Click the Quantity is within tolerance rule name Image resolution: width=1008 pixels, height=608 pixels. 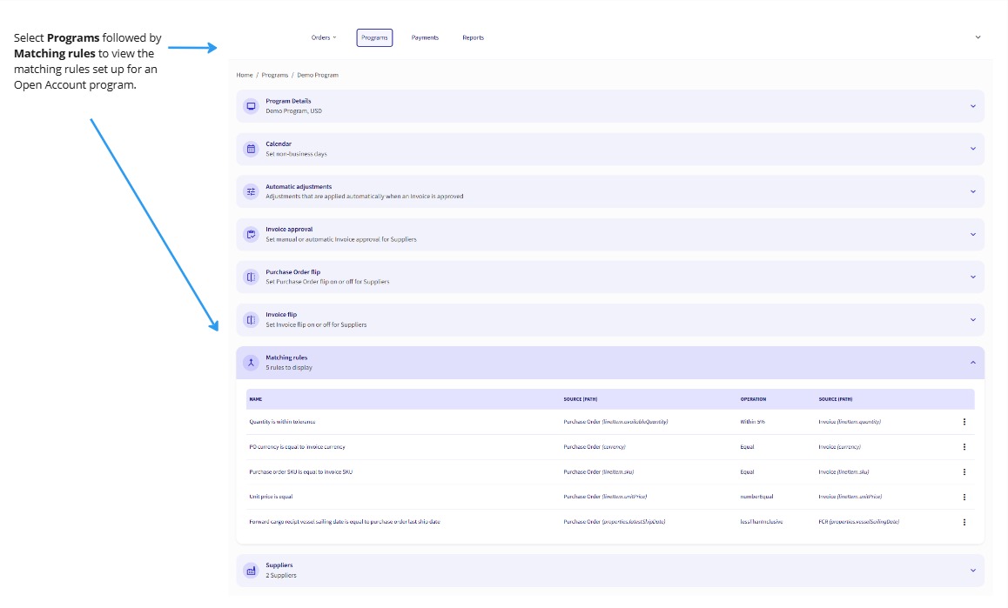point(282,422)
